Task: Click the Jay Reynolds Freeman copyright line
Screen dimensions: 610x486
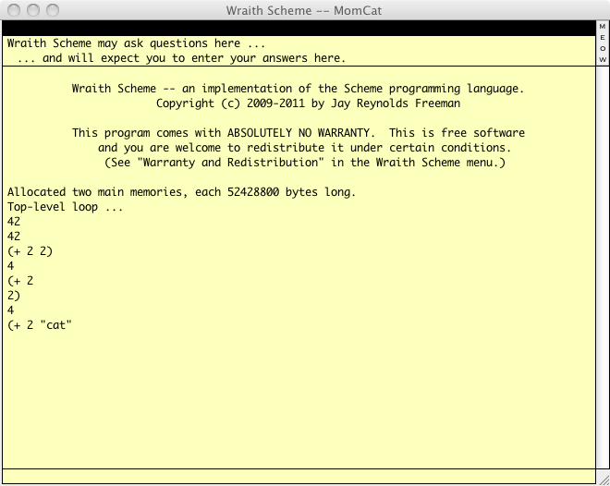Action: 298,103
